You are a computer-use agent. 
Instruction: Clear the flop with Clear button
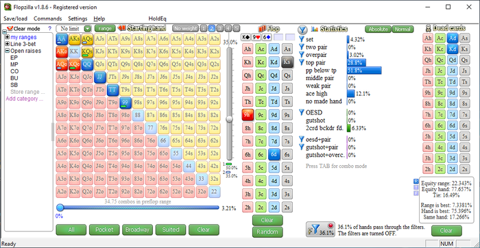[x=267, y=220]
